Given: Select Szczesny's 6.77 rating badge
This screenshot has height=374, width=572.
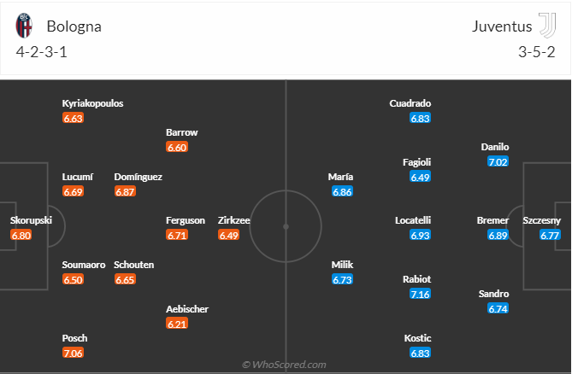Looking at the screenshot, I should pos(551,236).
